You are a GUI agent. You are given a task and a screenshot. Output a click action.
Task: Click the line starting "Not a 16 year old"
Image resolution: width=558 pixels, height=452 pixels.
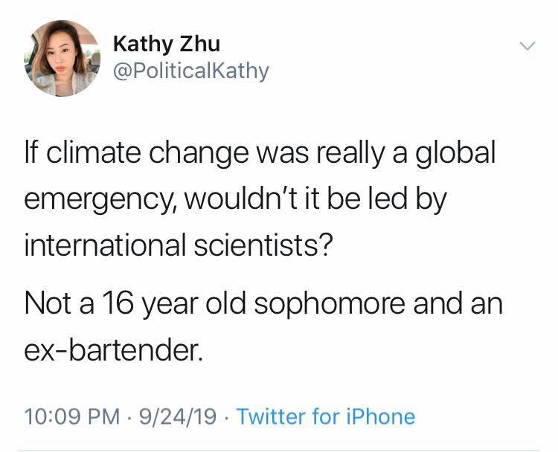(263, 306)
